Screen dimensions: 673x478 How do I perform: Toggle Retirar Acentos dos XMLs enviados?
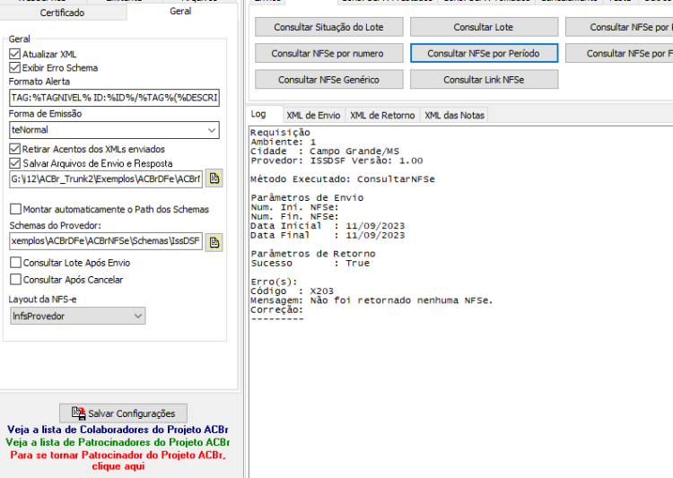pos(14,149)
